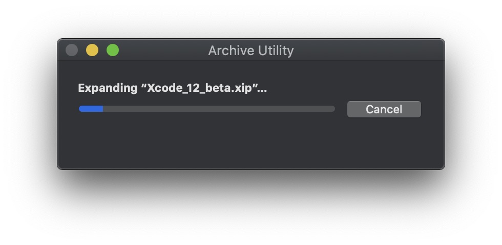Image resolution: width=502 pixels, height=245 pixels.
Task: Click the white background outside the window
Action: (250, 210)
